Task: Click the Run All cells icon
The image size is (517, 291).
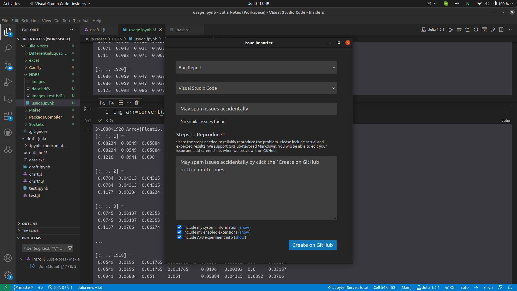Action: coord(450,30)
